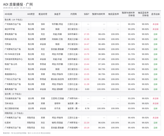Click the '达标' status in 红星村 row
164x136 pixels.
[x=155, y=123]
